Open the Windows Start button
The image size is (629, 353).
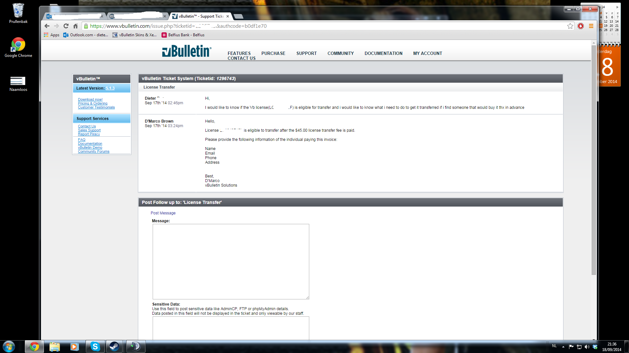tap(9, 346)
